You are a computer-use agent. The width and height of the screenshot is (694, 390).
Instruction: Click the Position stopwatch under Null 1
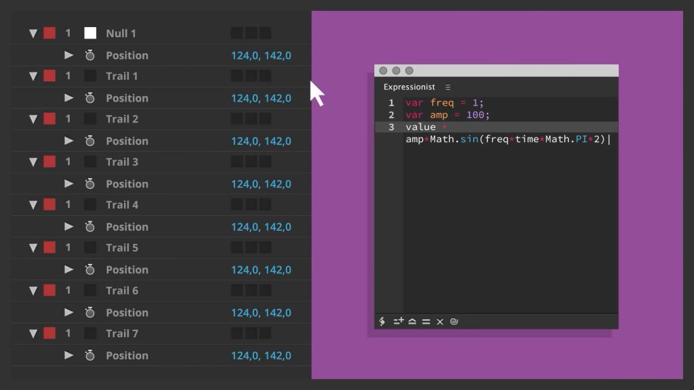click(x=89, y=56)
